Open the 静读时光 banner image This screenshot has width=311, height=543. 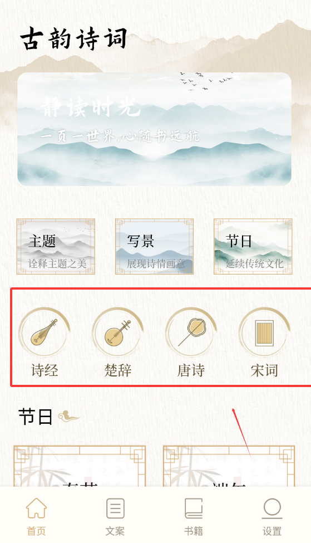point(154,129)
